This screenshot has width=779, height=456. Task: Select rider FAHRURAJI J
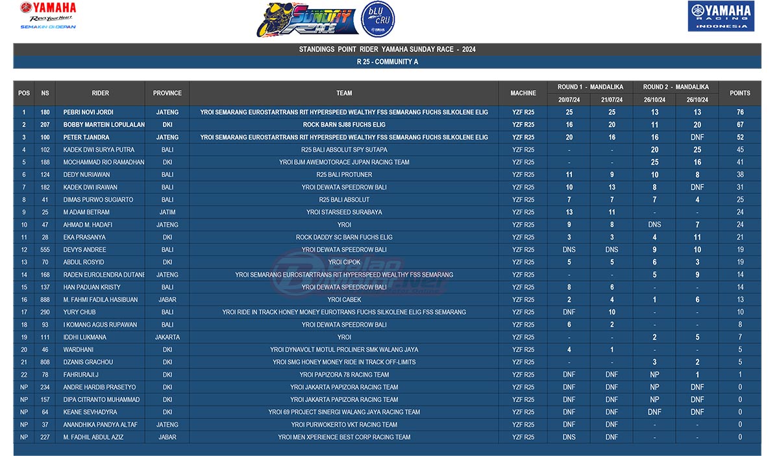[81, 375]
